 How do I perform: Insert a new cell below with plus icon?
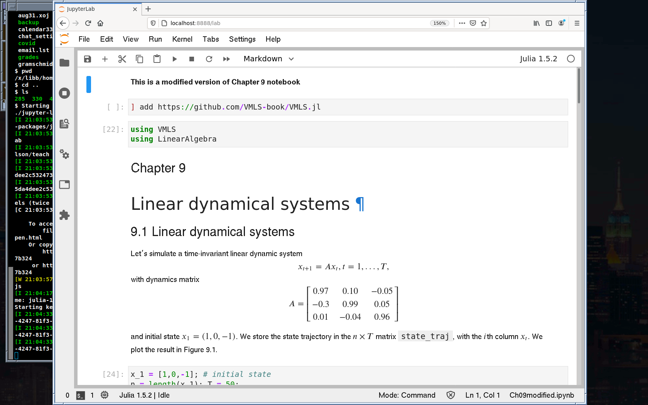coord(105,59)
